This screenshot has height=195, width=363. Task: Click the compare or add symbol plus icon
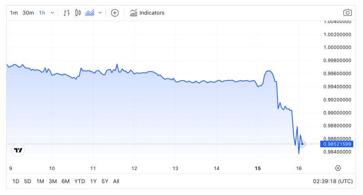tap(115, 13)
